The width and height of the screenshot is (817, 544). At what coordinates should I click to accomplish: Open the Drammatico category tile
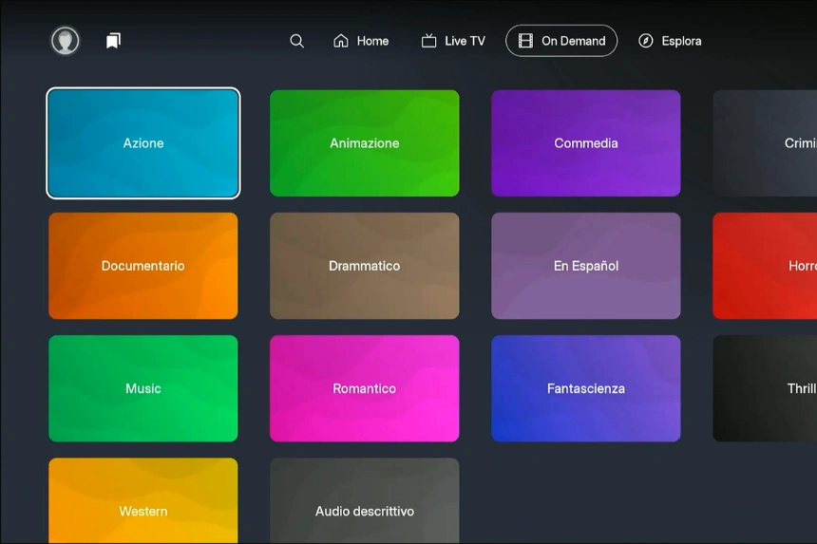tap(365, 266)
